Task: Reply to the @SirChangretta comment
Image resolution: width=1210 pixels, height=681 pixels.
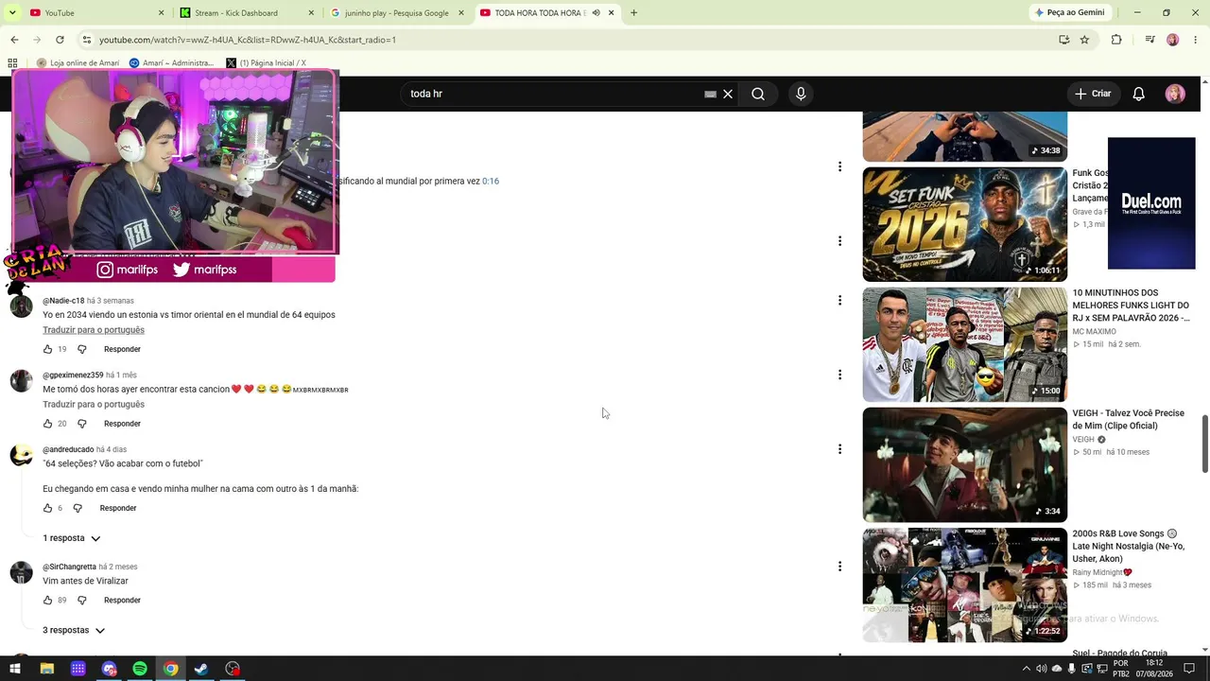Action: coord(122,601)
